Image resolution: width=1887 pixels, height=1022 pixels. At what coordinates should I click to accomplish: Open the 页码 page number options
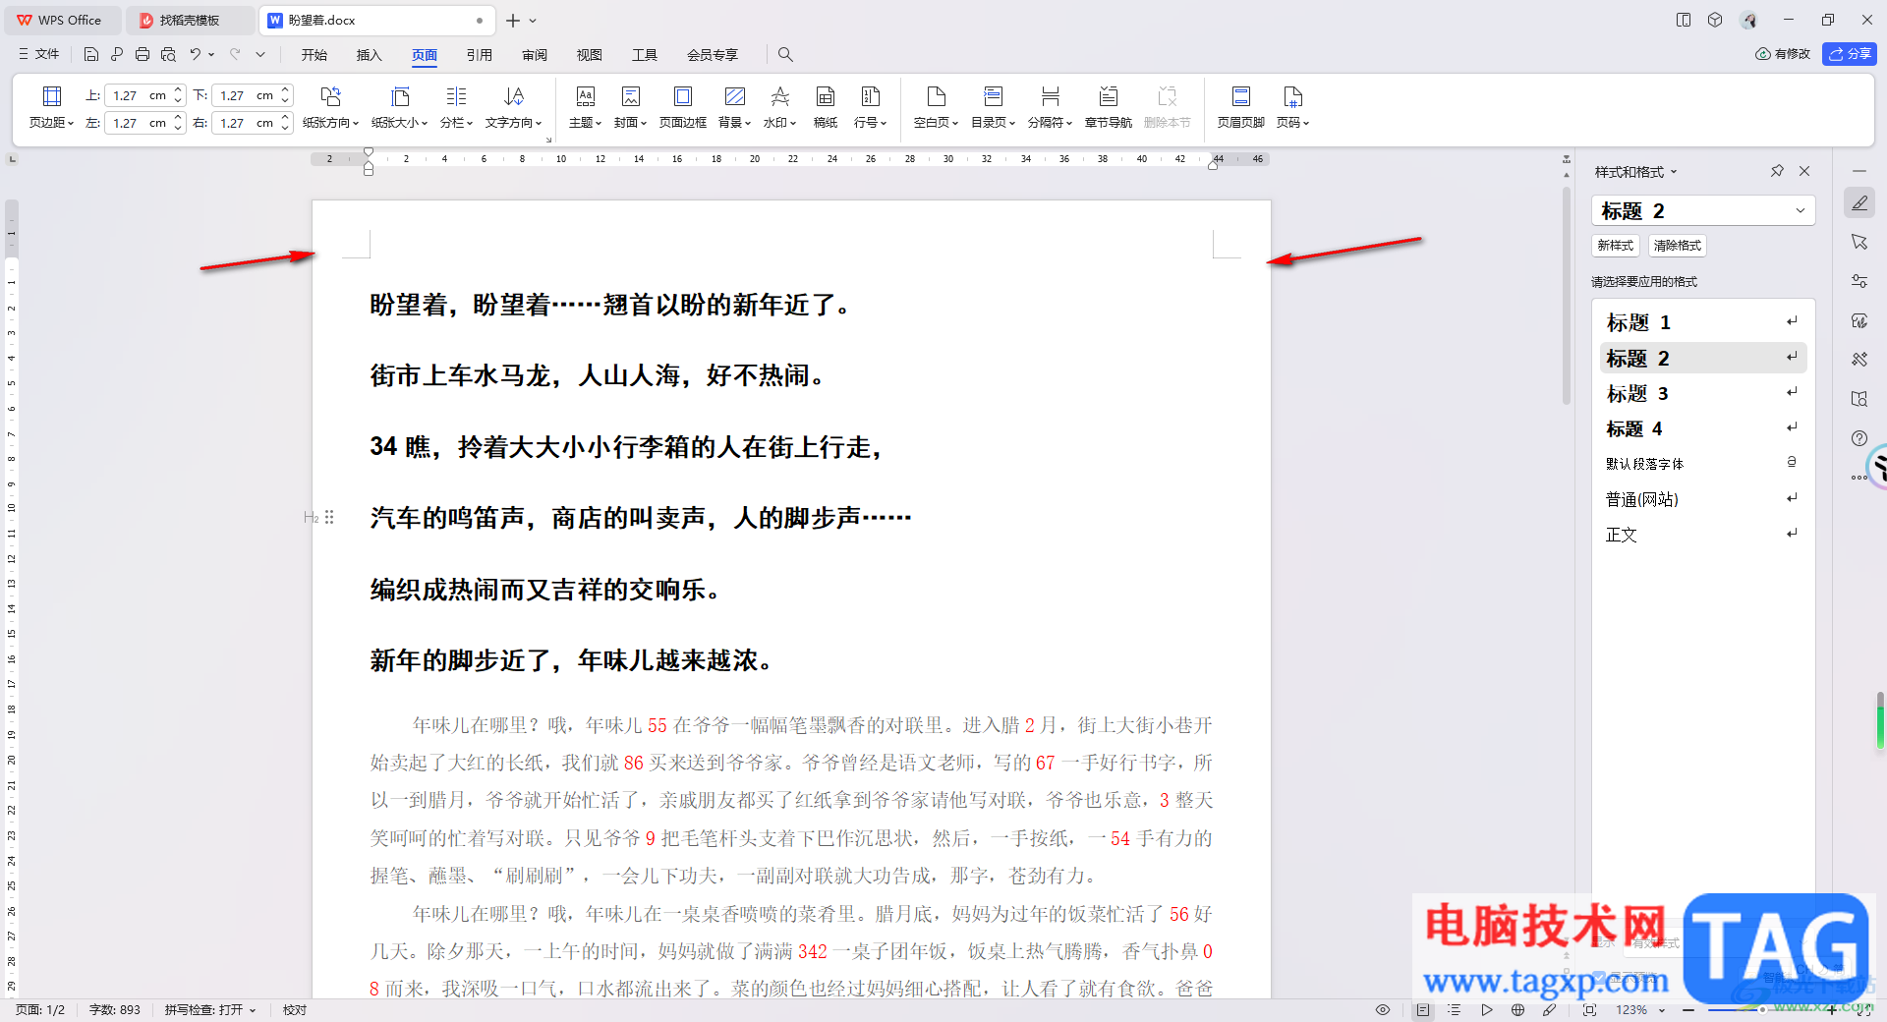1292,107
